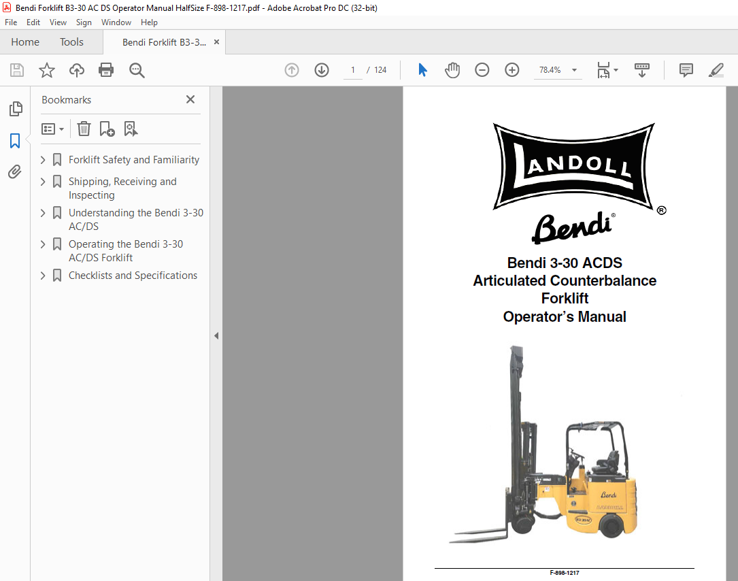Click the 78.4% zoom value field
Screen dimensions: 738x581
point(550,70)
